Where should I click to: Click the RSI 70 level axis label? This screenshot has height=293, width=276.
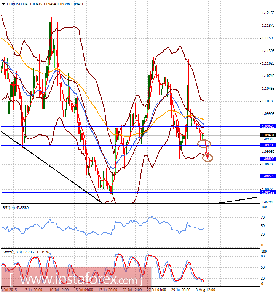click(x=263, y=217)
